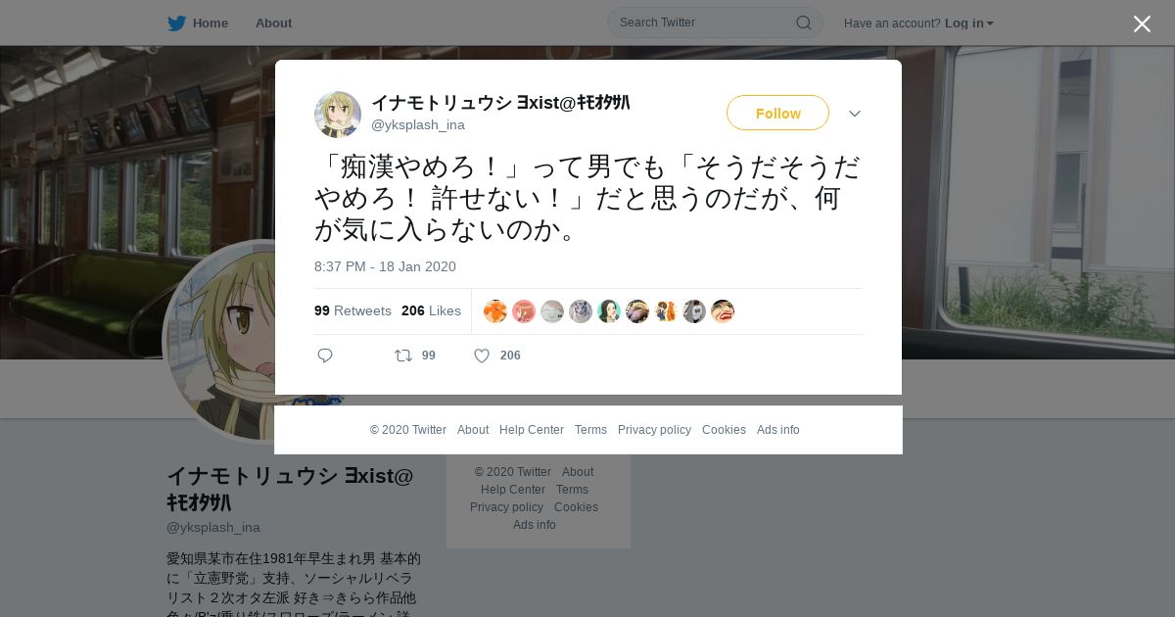The height and width of the screenshot is (617, 1175).
Task: Click the search magnifier icon
Action: click(803, 23)
